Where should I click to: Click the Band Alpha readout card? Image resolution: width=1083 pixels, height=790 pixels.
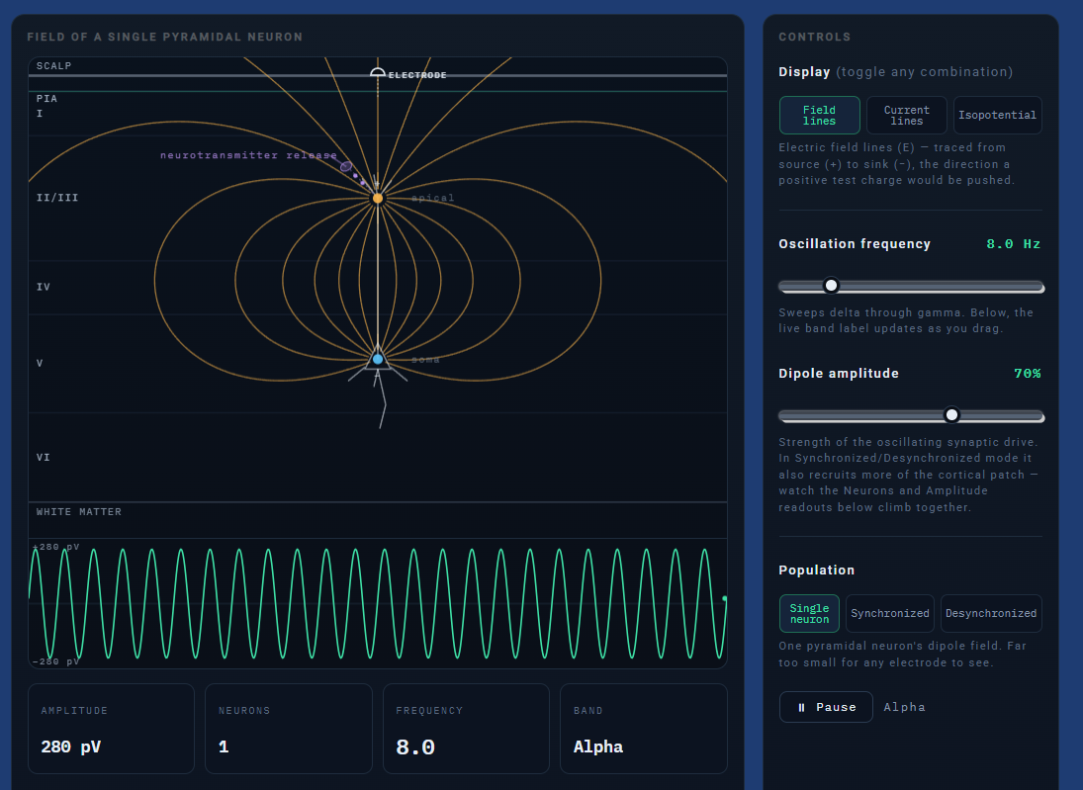point(644,729)
